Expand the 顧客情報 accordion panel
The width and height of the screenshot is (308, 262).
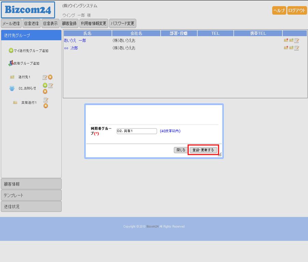(31, 184)
